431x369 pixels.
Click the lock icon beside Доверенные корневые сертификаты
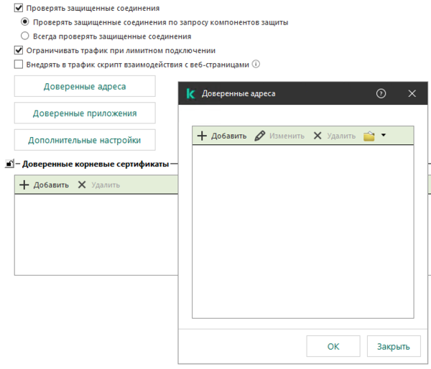9,164
